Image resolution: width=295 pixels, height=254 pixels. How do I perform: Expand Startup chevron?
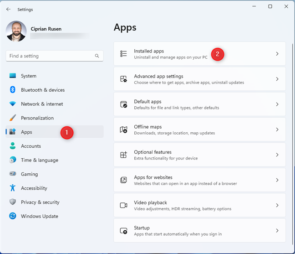(x=277, y=230)
